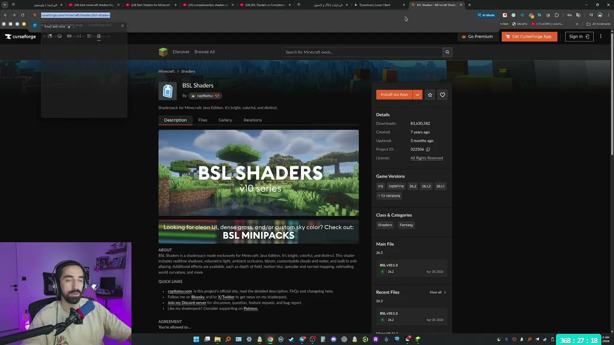The width and height of the screenshot is (614, 345).
Task: Switch to the Files tab
Action: pyautogui.click(x=202, y=120)
